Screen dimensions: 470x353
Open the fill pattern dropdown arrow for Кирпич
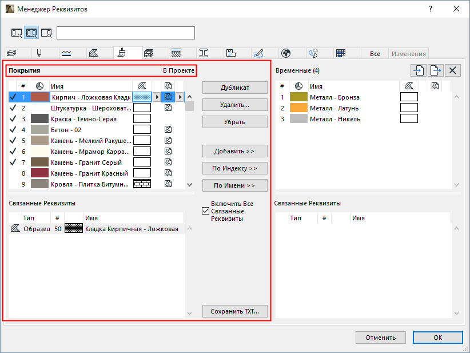pyautogui.click(x=157, y=97)
